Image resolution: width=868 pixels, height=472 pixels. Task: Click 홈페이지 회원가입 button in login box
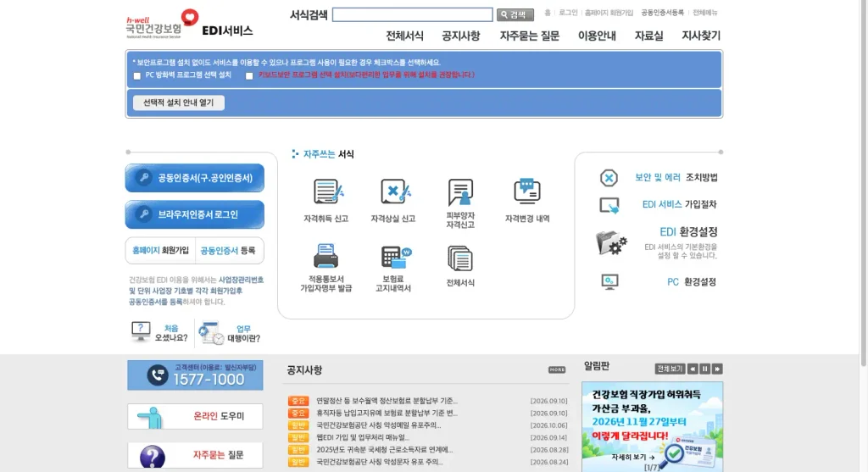[x=160, y=251]
